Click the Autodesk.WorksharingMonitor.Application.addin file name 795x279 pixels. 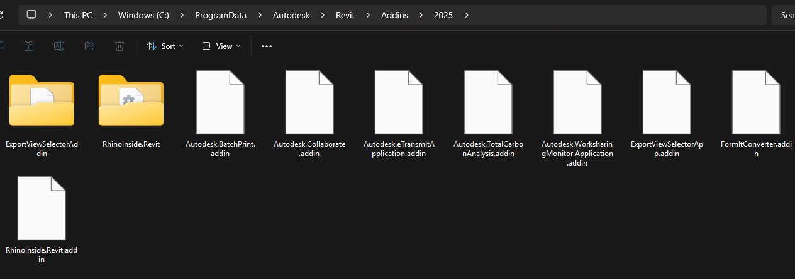[x=577, y=153]
